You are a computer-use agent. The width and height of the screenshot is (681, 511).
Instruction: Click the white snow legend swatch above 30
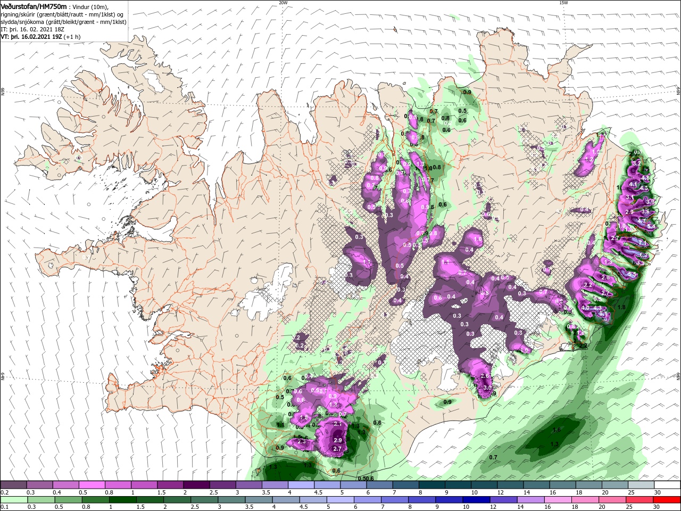pos(667,485)
